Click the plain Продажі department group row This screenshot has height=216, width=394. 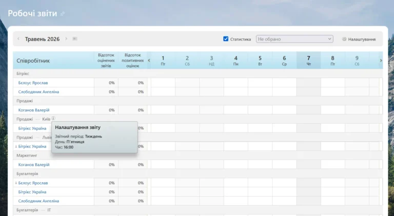(x=198, y=101)
